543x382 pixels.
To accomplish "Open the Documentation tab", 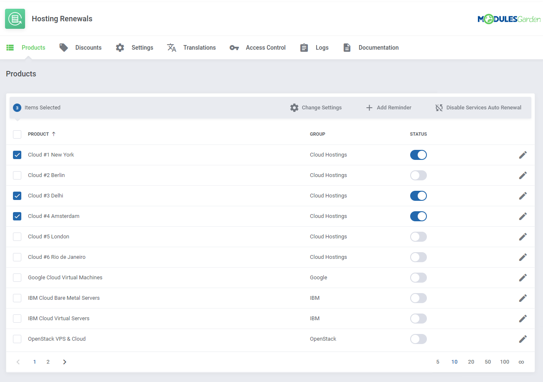I will [371, 48].
